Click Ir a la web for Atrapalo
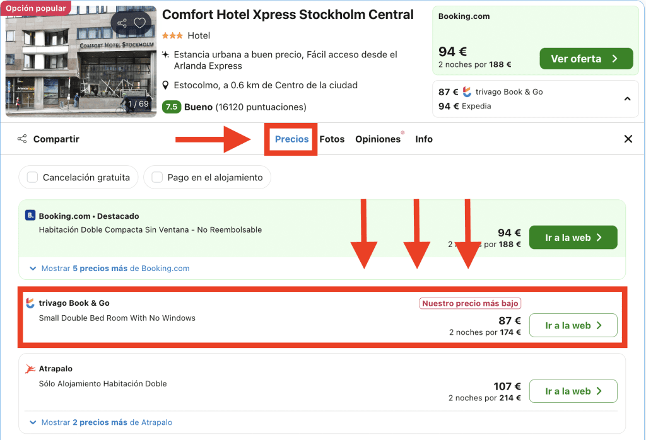The width and height of the screenshot is (646, 440). (573, 391)
